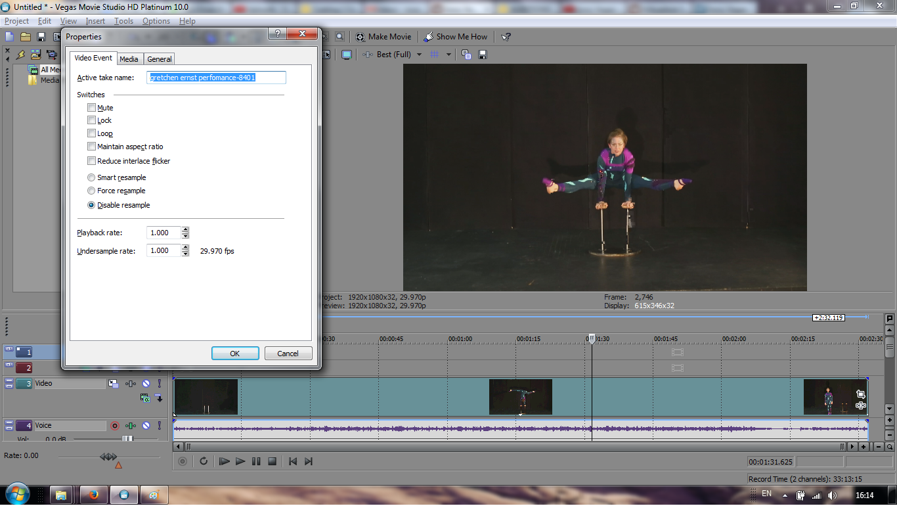This screenshot has height=506, width=897.
Task: Increase the Playback rate with the up arrow
Action: 186,230
